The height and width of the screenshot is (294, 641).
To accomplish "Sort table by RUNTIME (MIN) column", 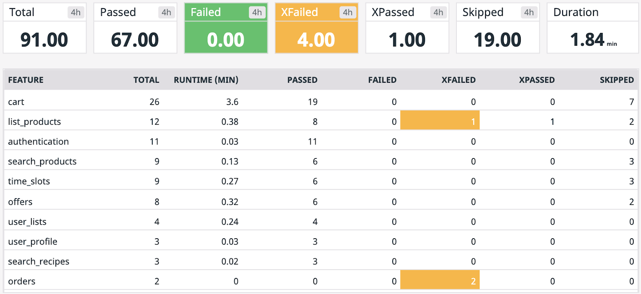I will coord(206,80).
